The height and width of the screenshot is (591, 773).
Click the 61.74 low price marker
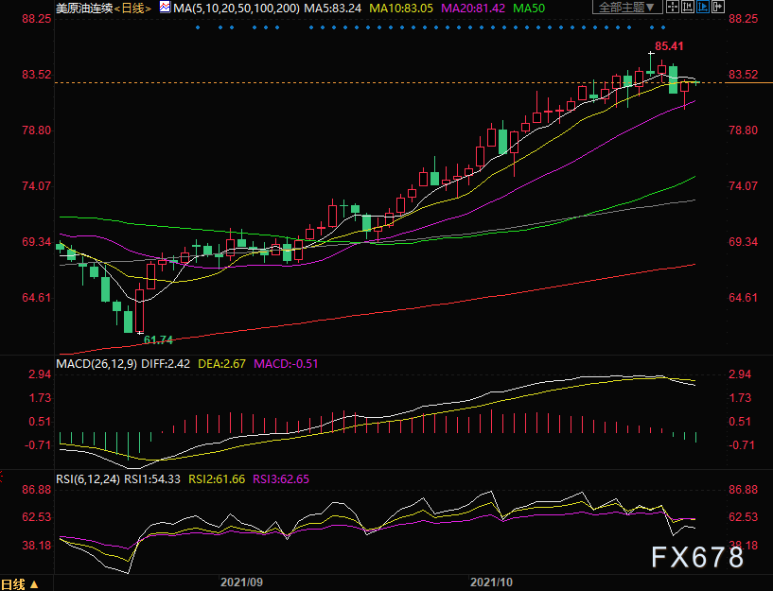[158, 339]
